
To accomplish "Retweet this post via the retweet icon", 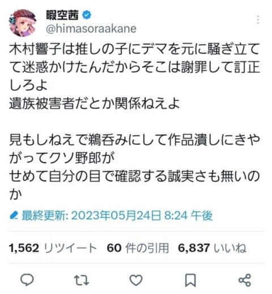I will pyautogui.click(x=81, y=280).
